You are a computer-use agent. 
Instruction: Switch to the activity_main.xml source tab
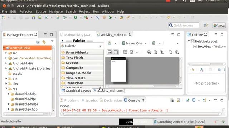[x=109, y=91]
